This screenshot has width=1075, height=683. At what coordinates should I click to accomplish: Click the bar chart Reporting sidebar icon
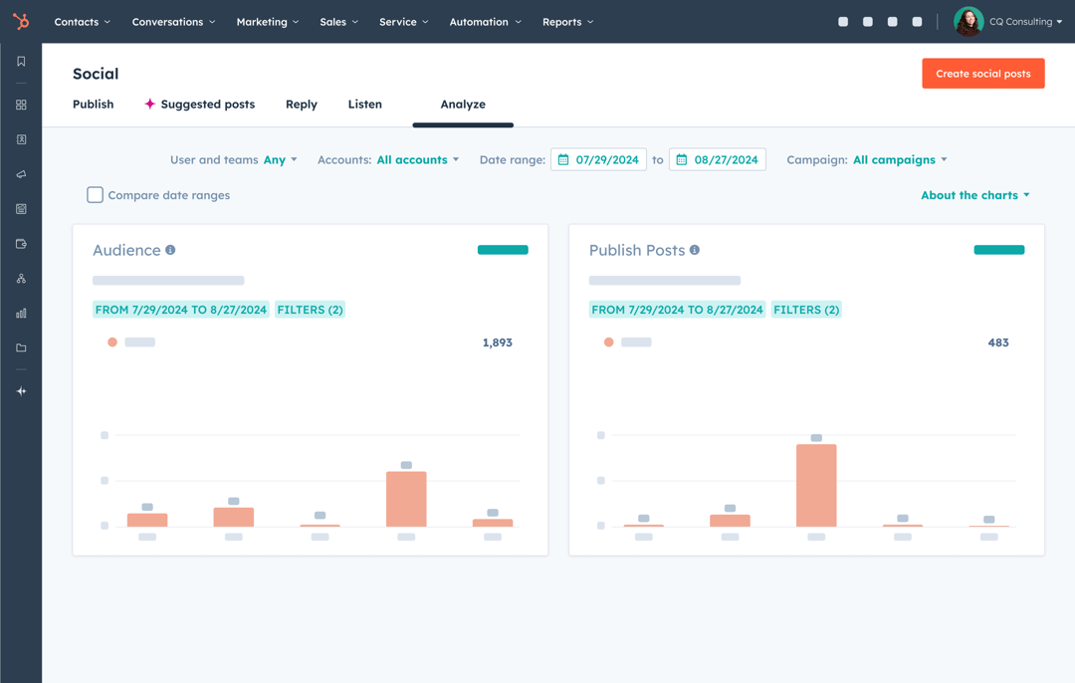[x=21, y=314]
